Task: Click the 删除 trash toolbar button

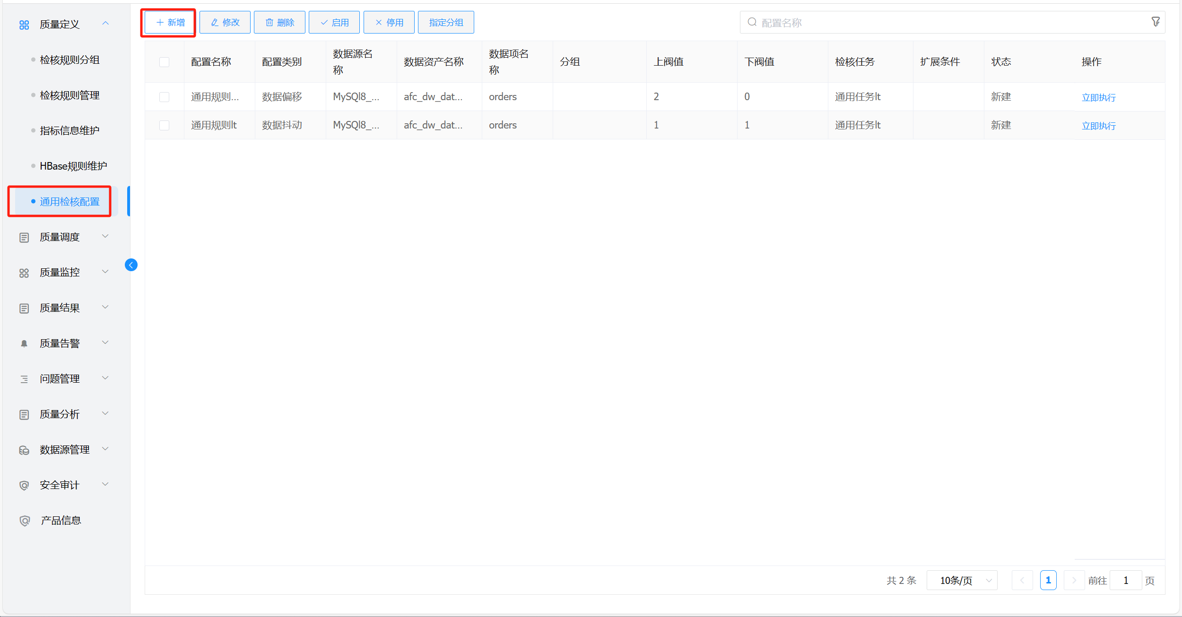Action: pyautogui.click(x=279, y=22)
